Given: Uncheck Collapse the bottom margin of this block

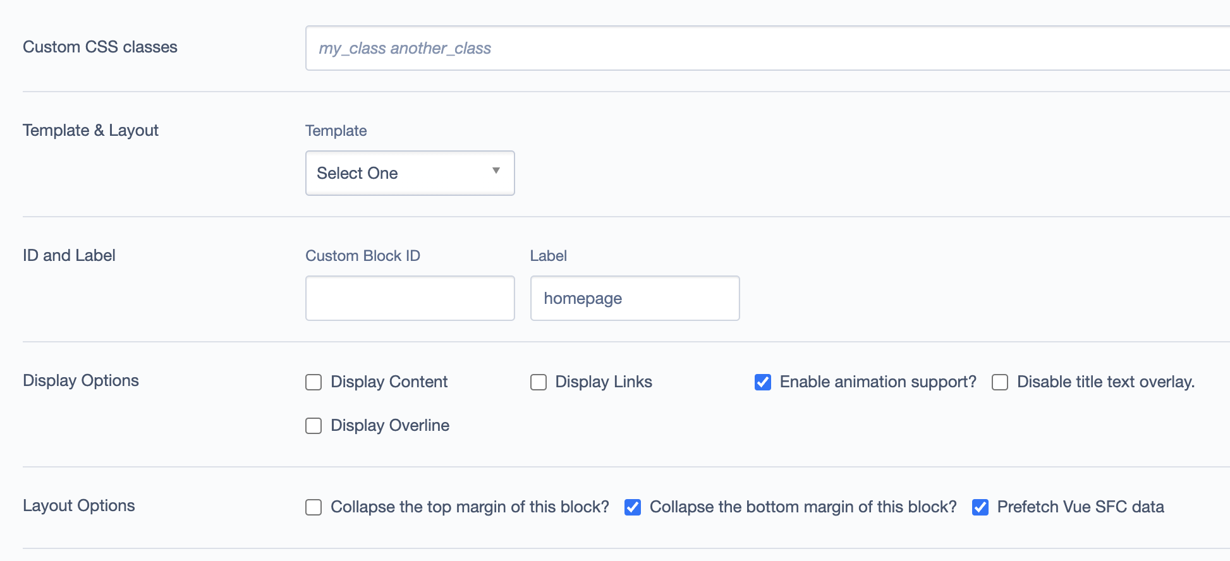Looking at the screenshot, I should 633,506.
